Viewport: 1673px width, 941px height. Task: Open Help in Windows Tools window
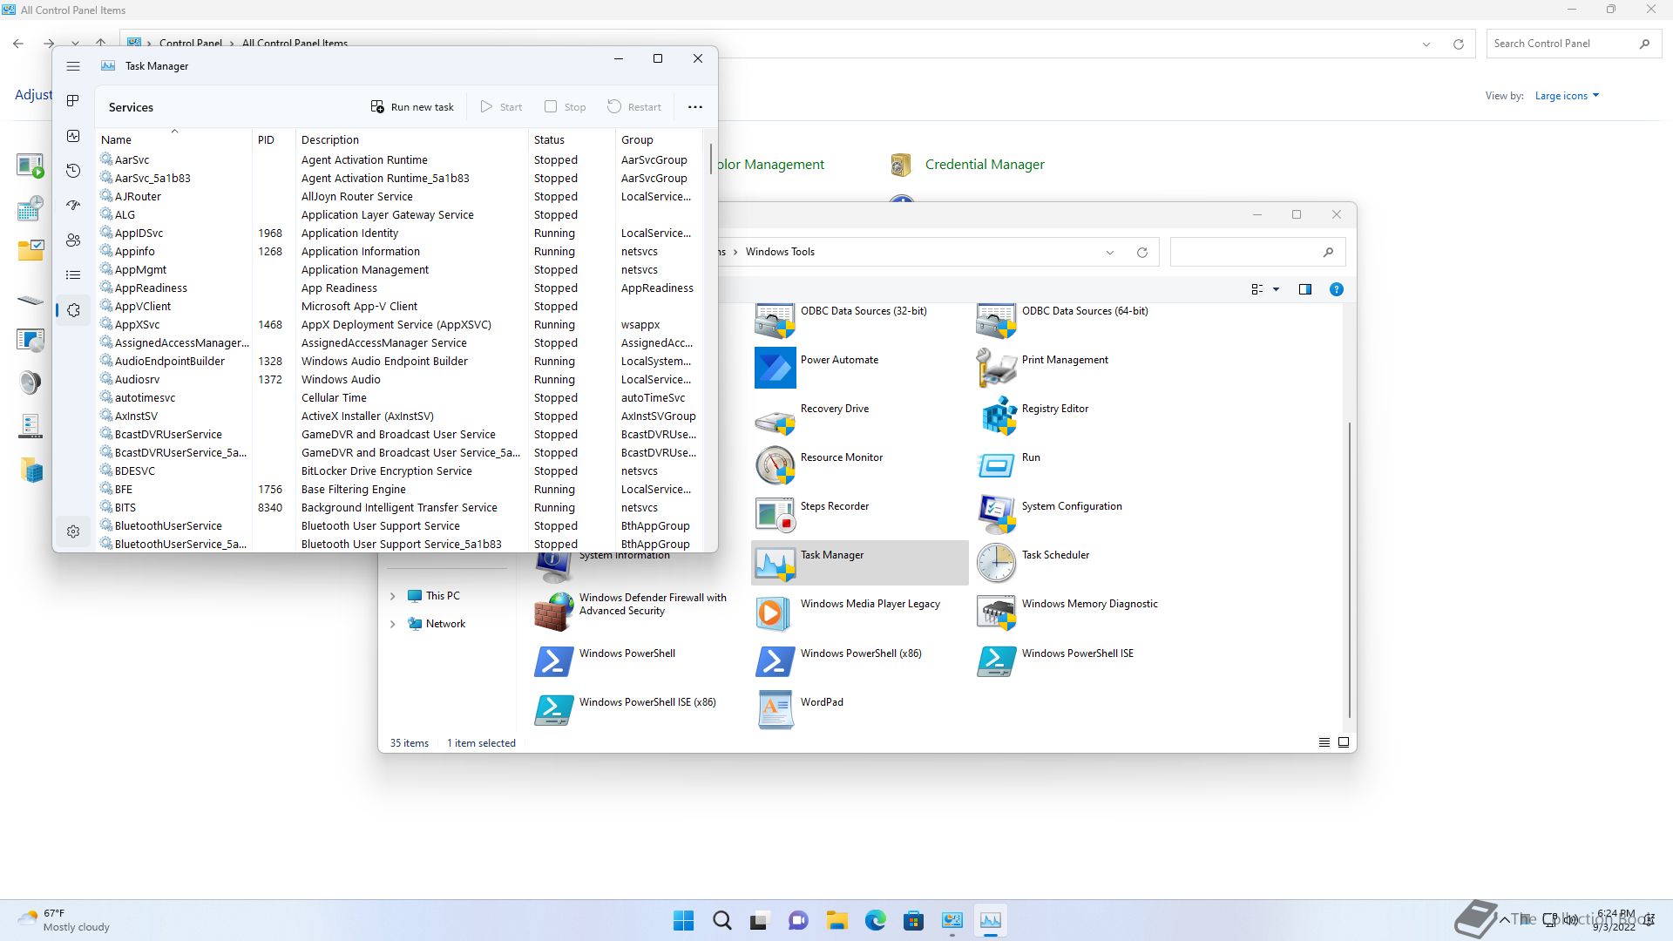(x=1337, y=289)
